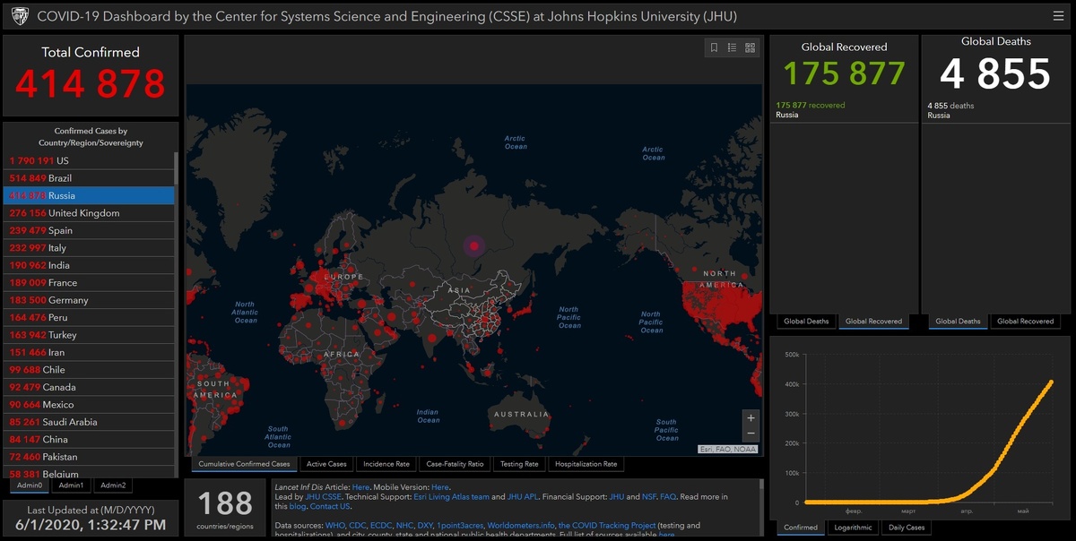Click the country list vertical scrollbar

177,167
